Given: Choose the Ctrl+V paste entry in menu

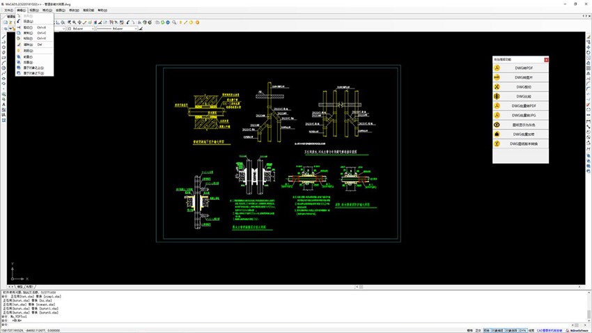Looking at the screenshot, I should pos(34,38).
